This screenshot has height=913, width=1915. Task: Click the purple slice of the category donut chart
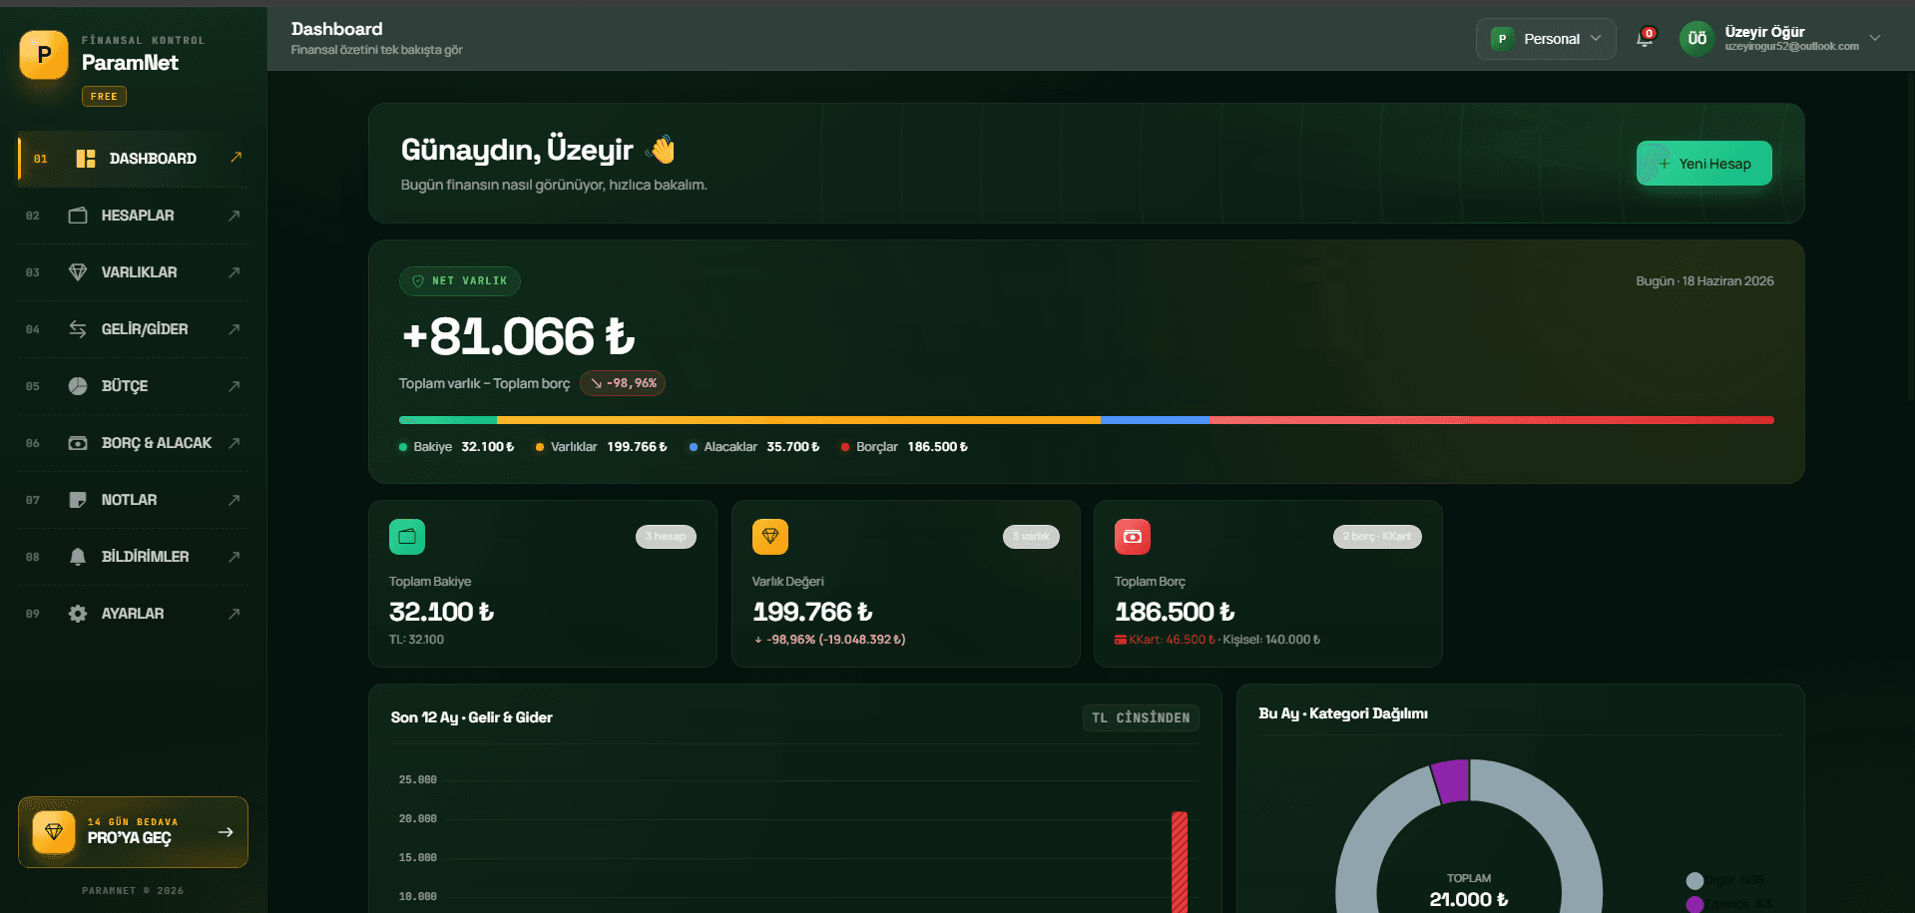click(x=1452, y=780)
